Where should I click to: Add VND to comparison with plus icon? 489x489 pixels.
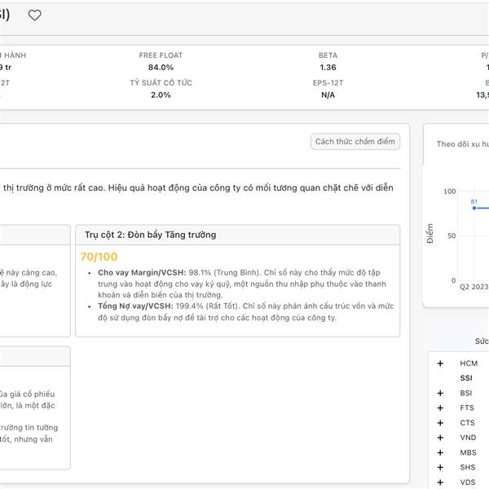pos(440,438)
